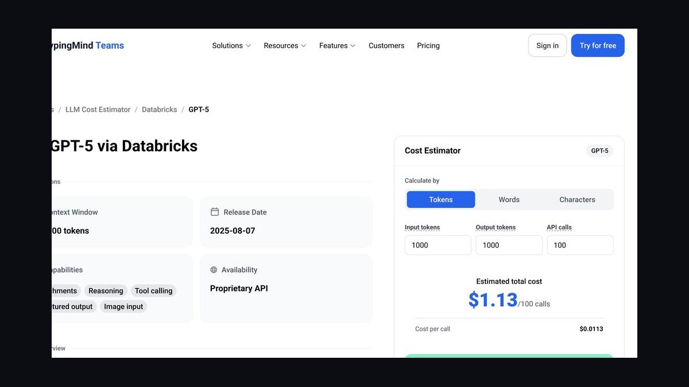Open the TypingMind Teams logo link
This screenshot has height=387, width=689.
[88, 45]
